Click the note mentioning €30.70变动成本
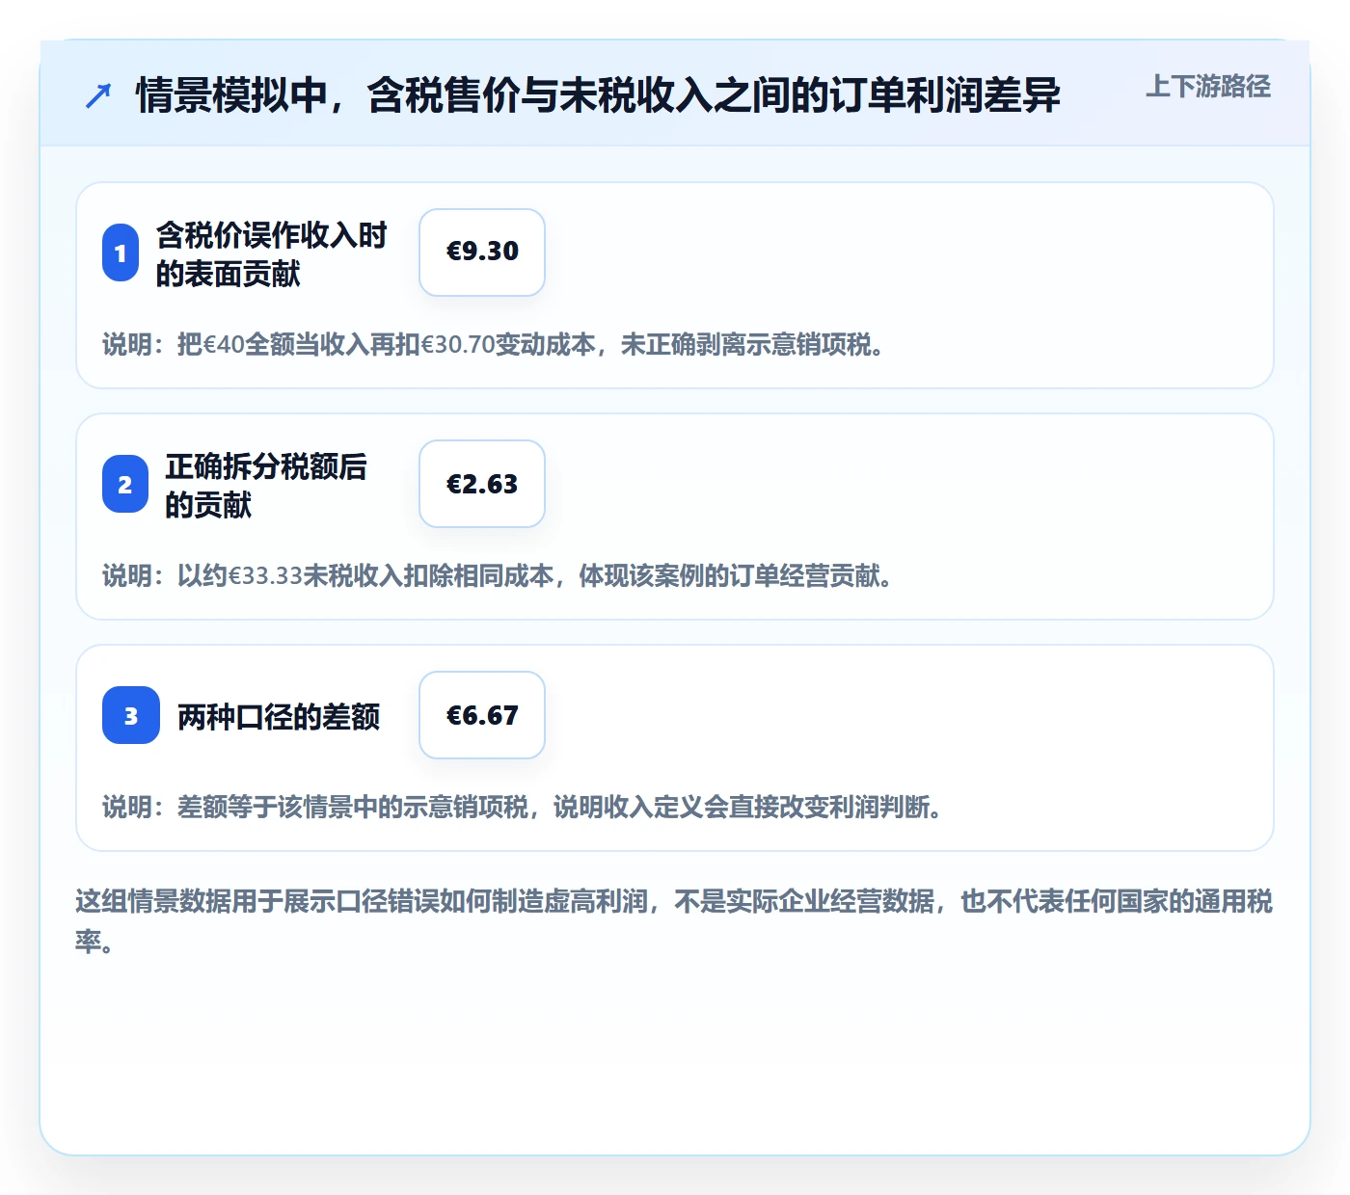Viewport: 1350px width, 1195px height. click(x=495, y=344)
